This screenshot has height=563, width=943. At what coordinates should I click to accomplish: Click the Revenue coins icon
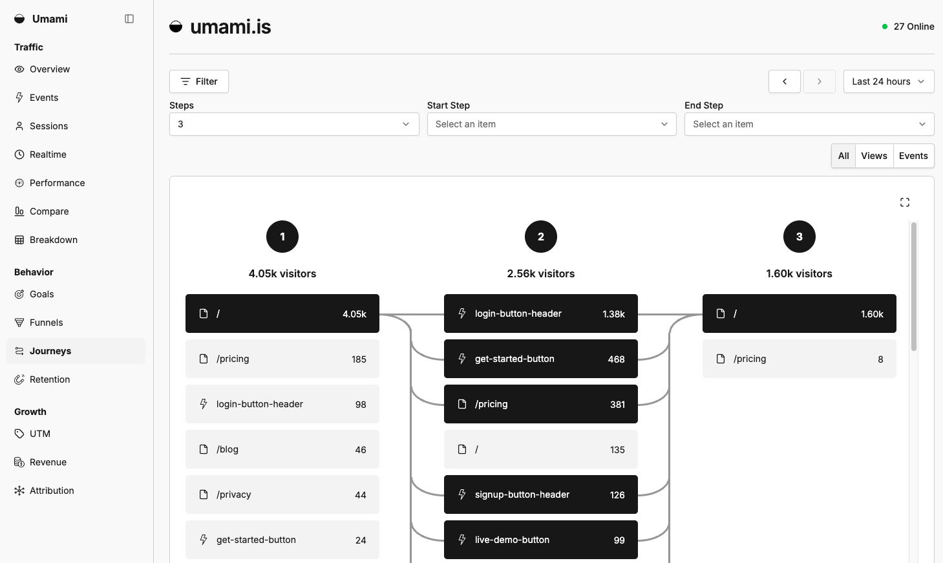[x=19, y=462]
